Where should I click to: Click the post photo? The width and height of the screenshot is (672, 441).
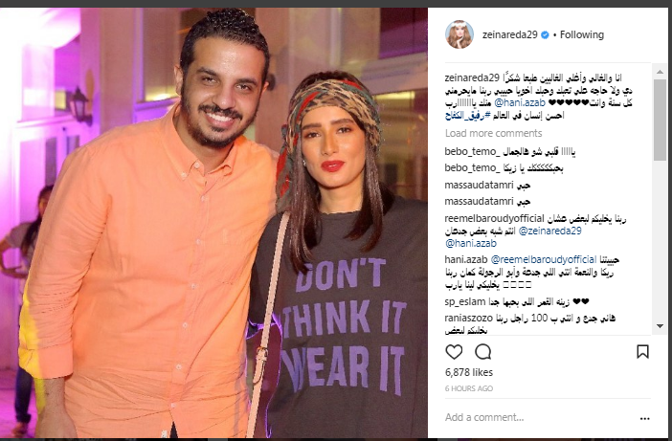click(x=213, y=223)
